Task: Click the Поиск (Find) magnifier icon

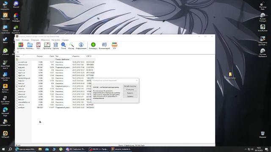Action: tap(64, 46)
